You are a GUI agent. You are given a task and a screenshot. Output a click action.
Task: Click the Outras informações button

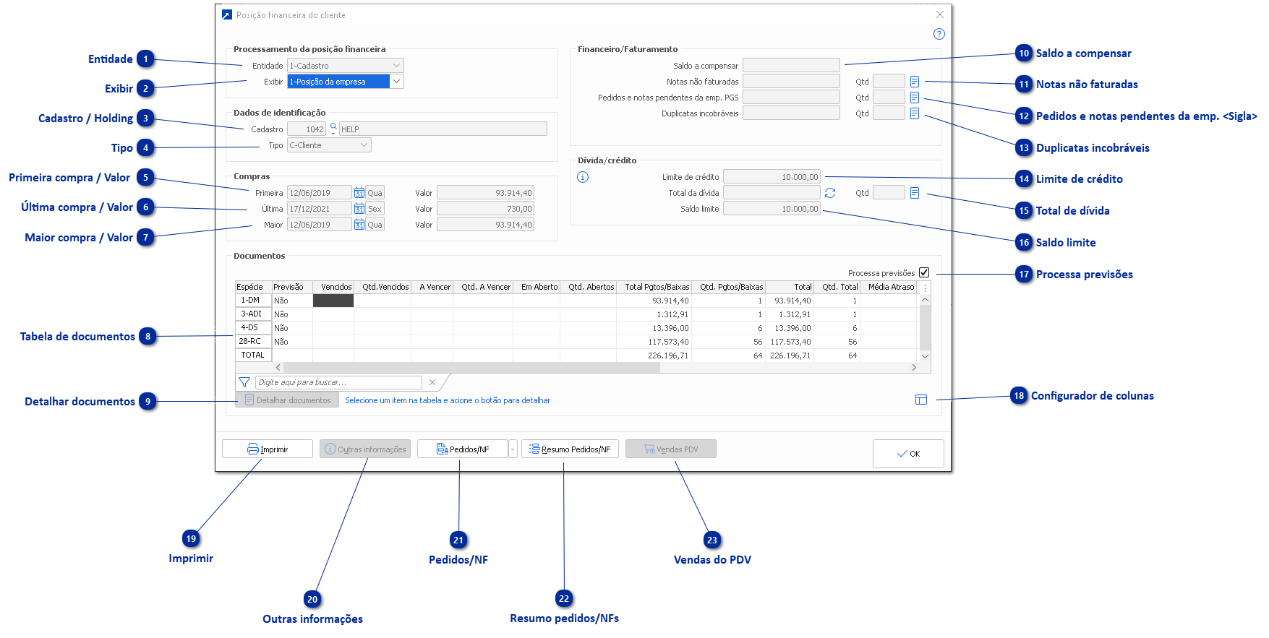(x=365, y=449)
